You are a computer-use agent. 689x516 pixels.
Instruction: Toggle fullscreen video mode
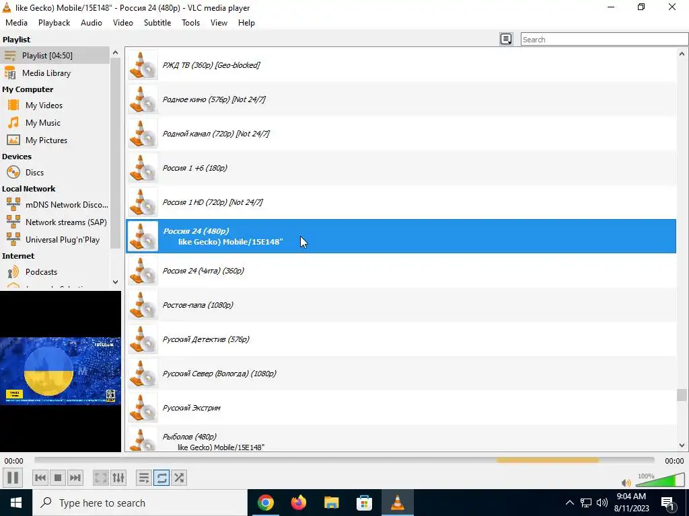(x=101, y=478)
